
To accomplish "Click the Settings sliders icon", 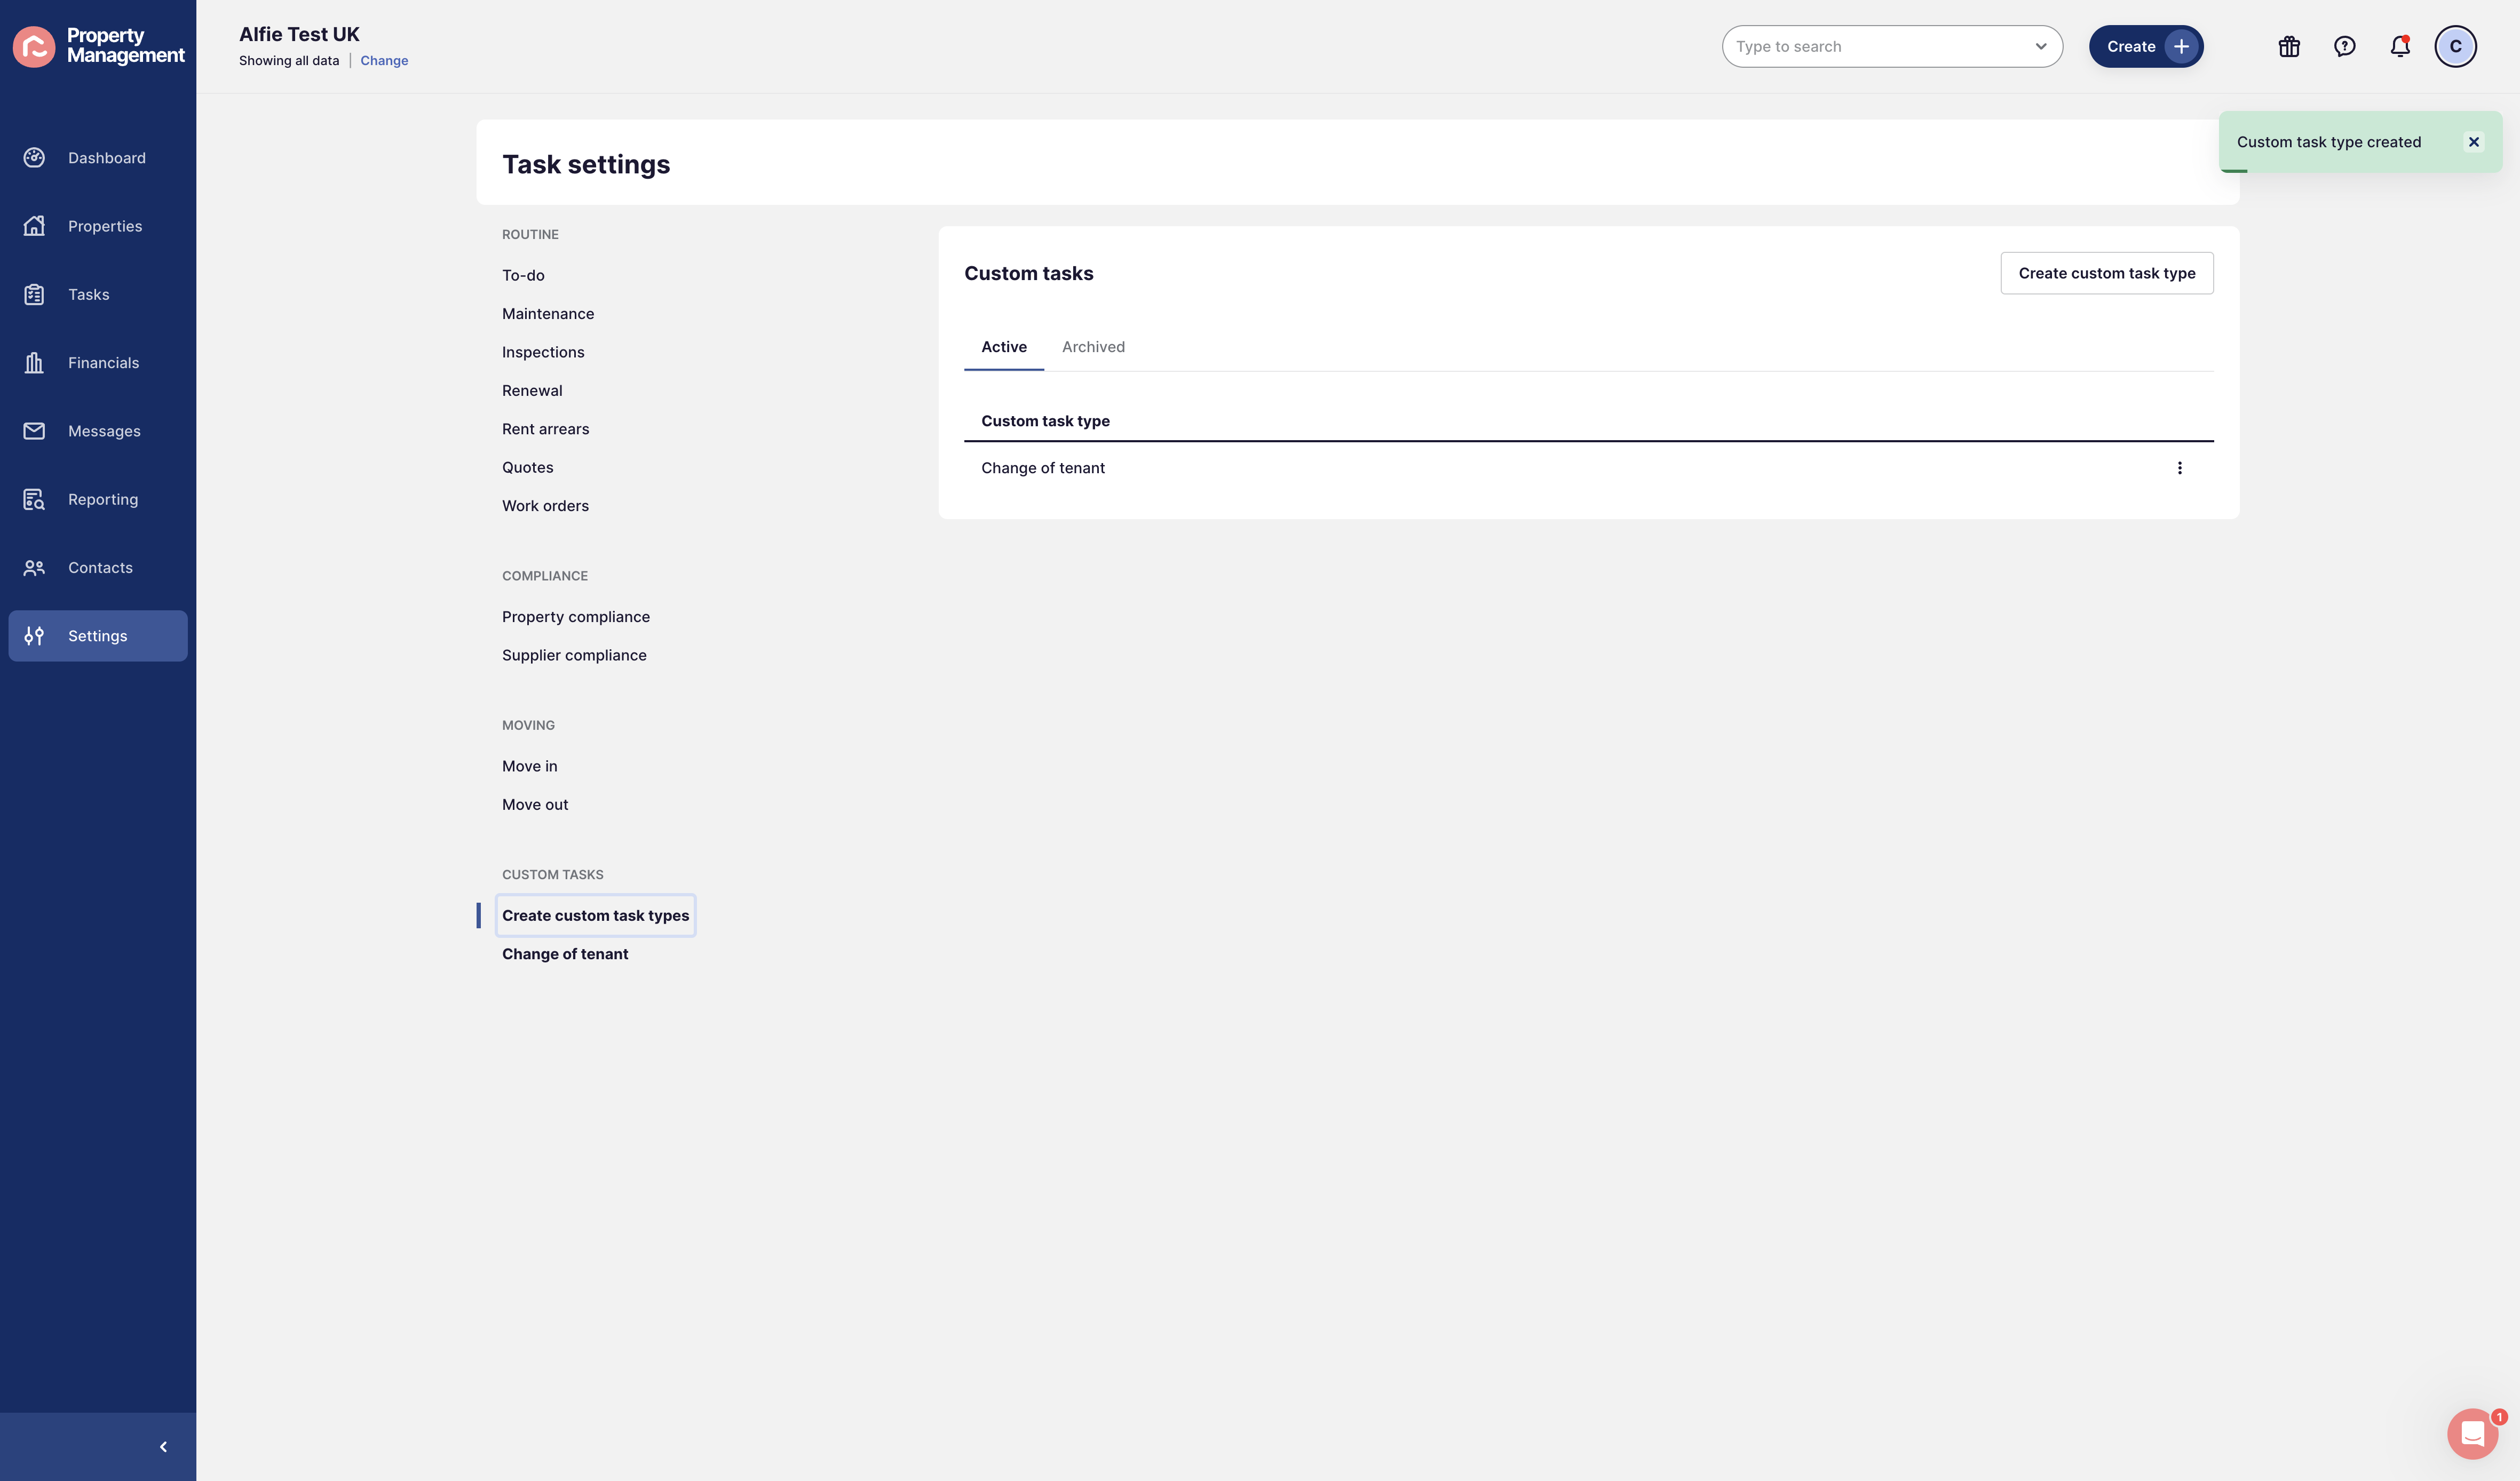I will pos(34,636).
